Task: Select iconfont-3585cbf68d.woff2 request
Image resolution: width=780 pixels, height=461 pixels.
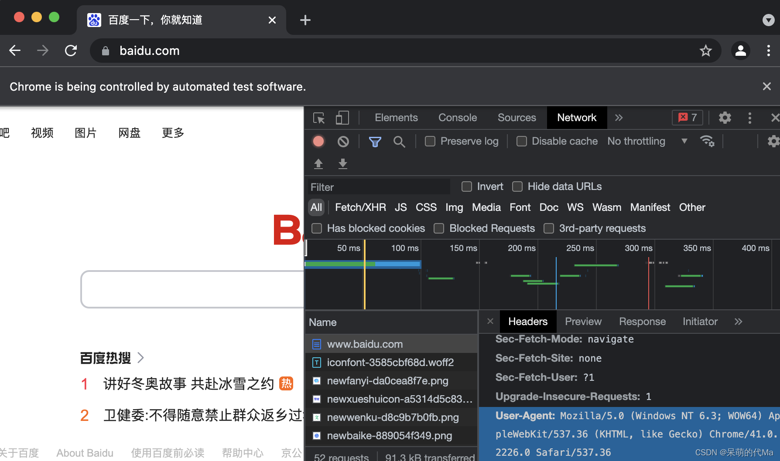Action: point(391,362)
